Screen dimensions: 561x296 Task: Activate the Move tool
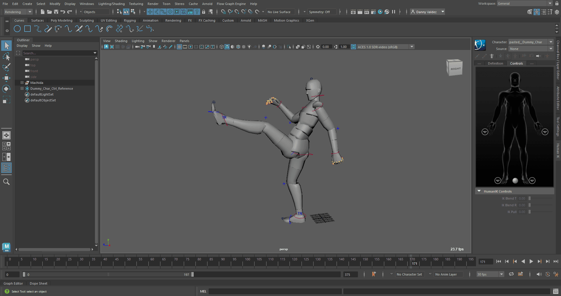[6, 78]
